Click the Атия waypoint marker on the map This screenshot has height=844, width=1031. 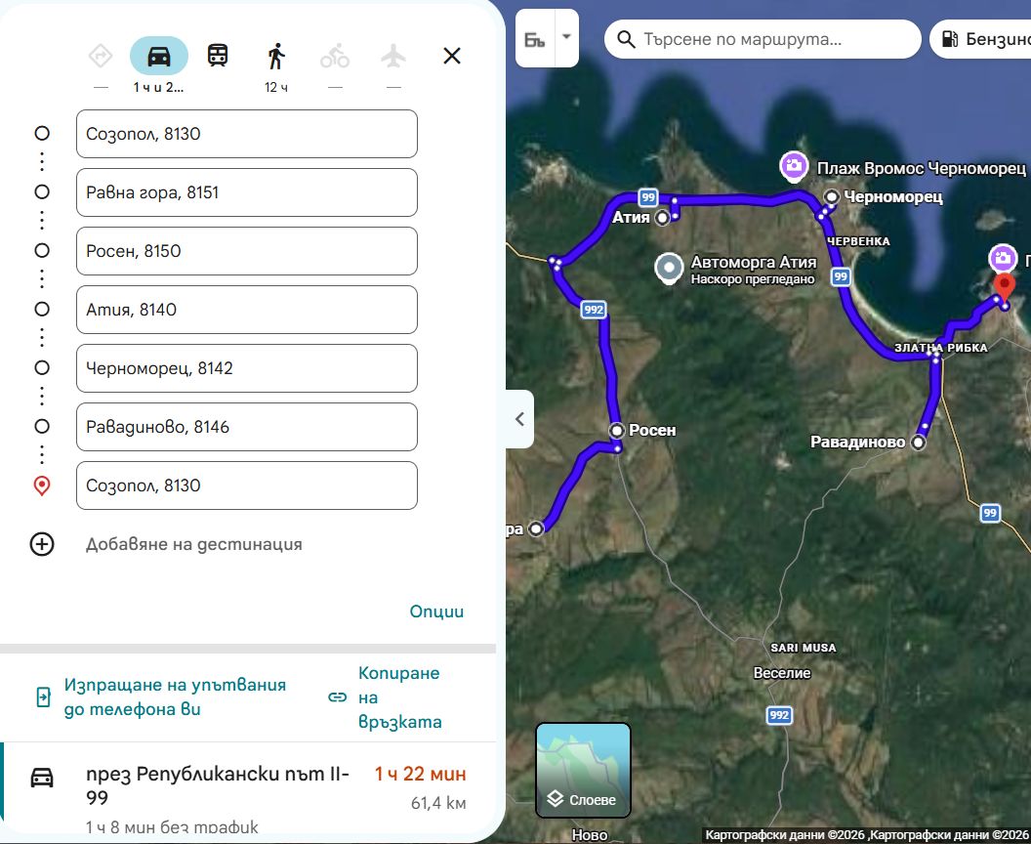(662, 217)
